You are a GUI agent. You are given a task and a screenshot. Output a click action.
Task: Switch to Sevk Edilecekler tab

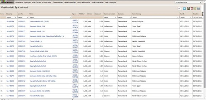tap(97, 2)
